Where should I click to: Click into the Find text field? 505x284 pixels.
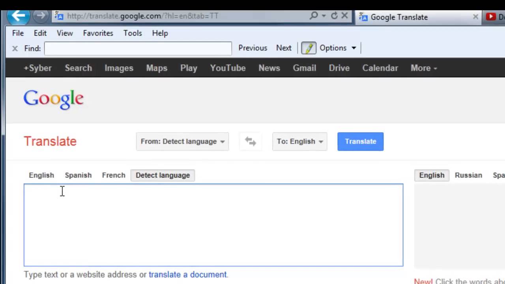(138, 48)
